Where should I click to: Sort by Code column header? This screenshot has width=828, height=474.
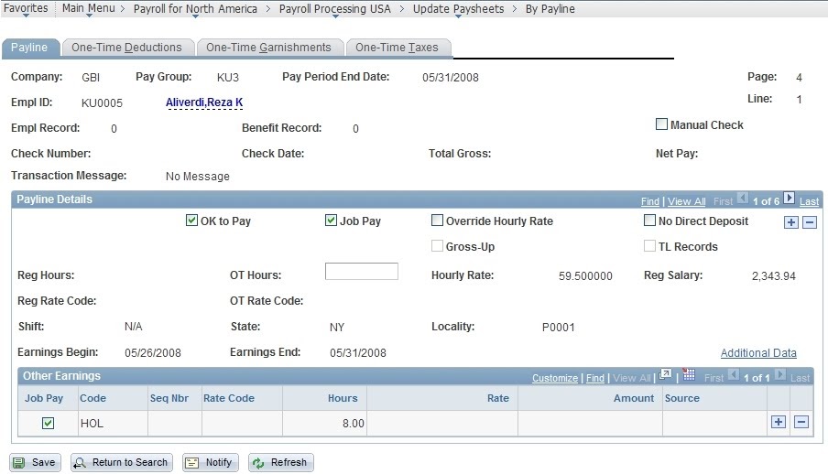click(x=93, y=398)
